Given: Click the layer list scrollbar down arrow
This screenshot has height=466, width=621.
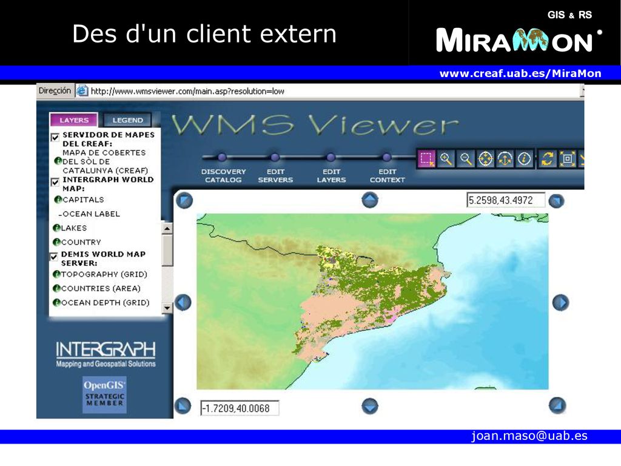Looking at the screenshot, I should pos(167,308).
